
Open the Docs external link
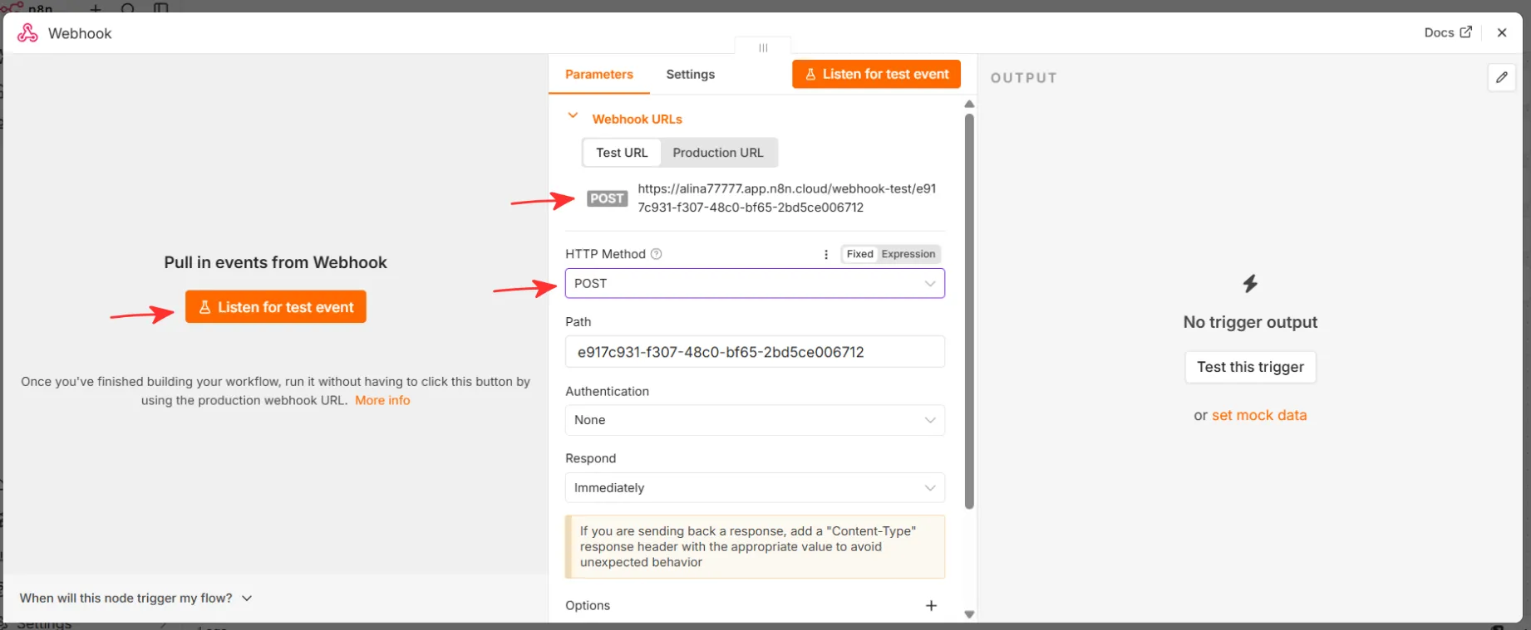1448,32
